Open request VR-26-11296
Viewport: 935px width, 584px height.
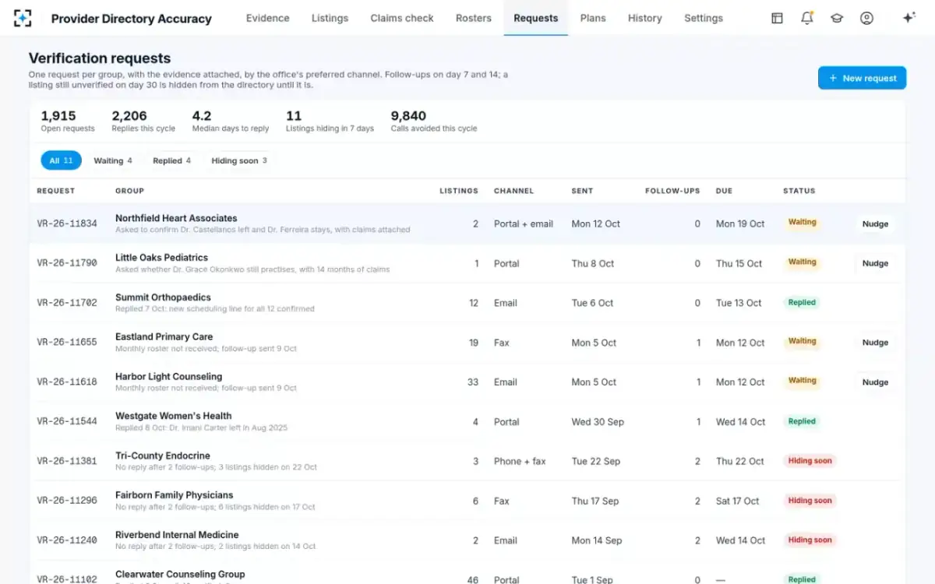point(67,501)
